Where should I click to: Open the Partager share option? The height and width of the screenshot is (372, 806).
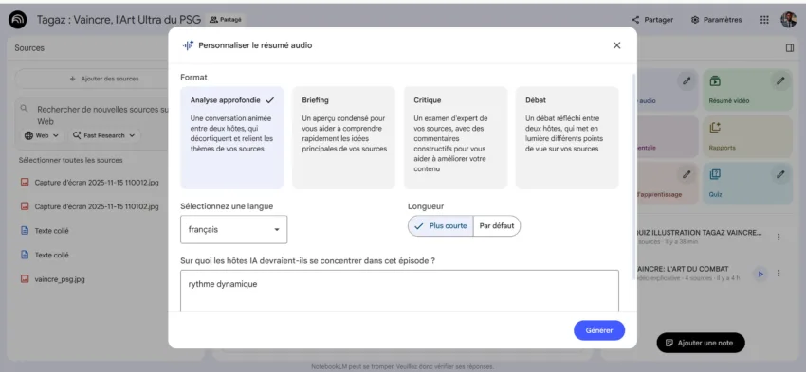tap(652, 20)
